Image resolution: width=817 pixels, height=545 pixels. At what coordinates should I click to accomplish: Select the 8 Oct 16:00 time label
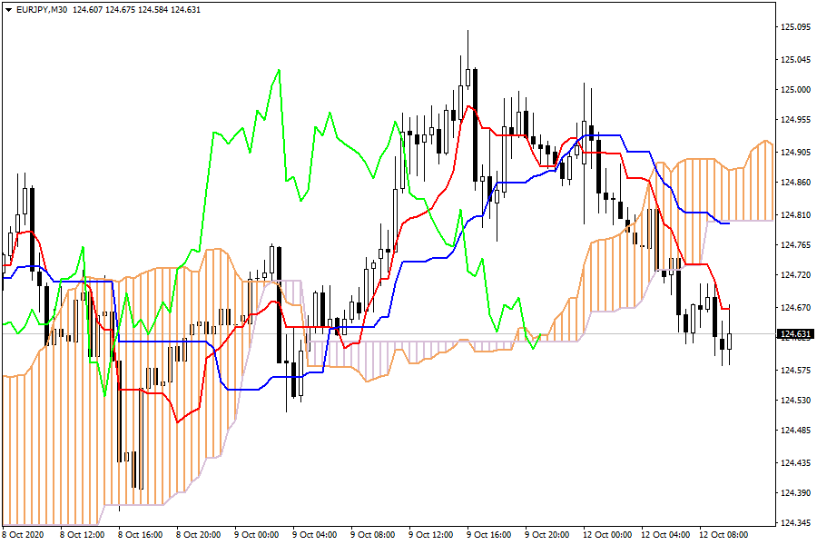(140, 535)
